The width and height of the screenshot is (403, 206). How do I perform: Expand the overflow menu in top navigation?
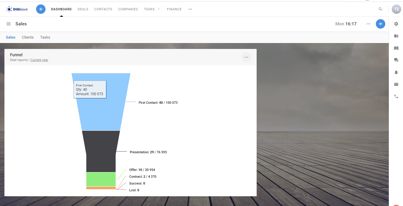tap(190, 9)
